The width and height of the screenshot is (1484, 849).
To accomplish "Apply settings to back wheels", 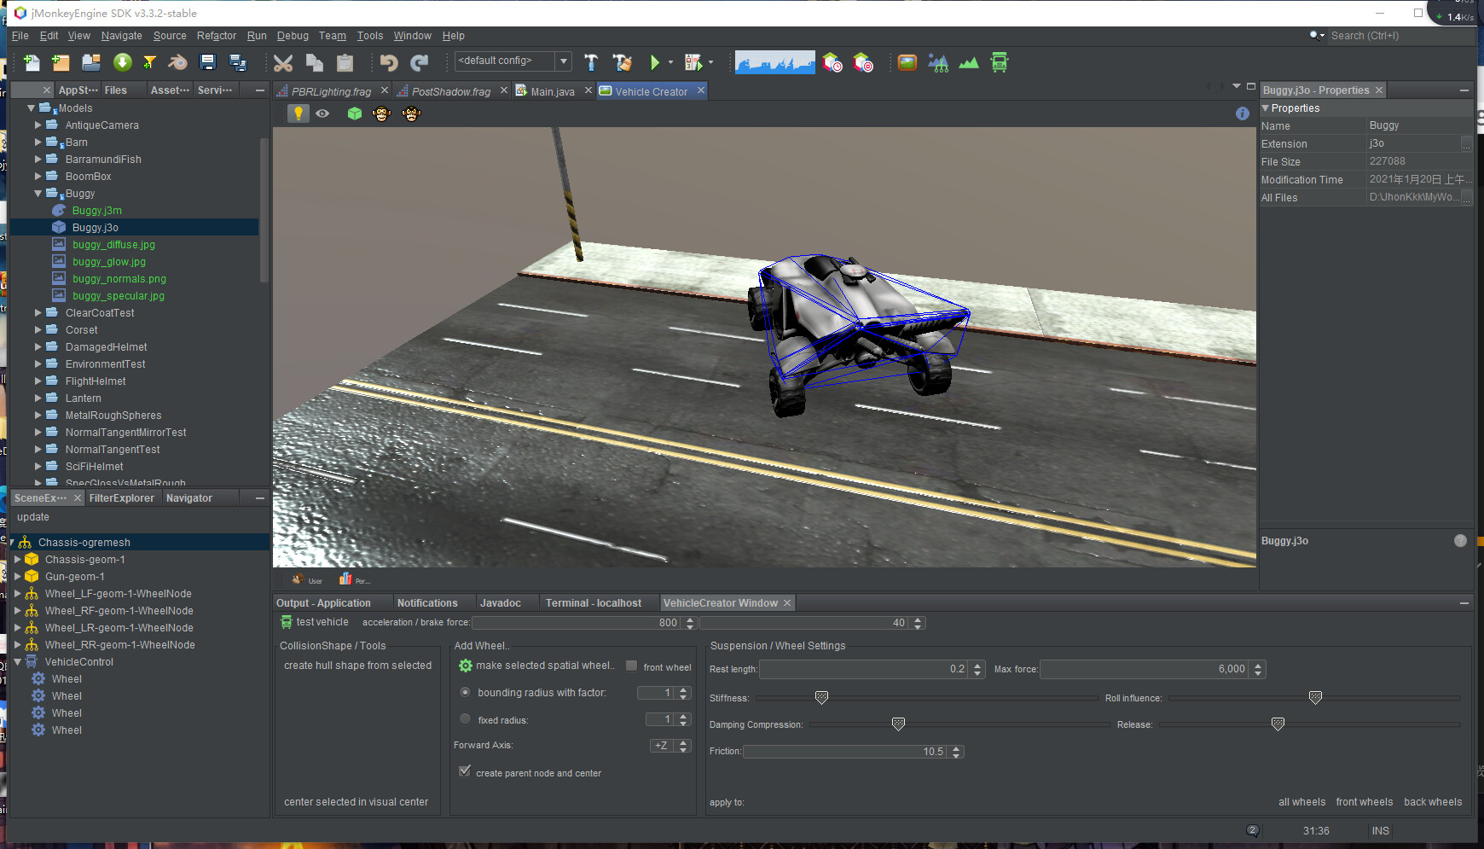I will coord(1433,802).
